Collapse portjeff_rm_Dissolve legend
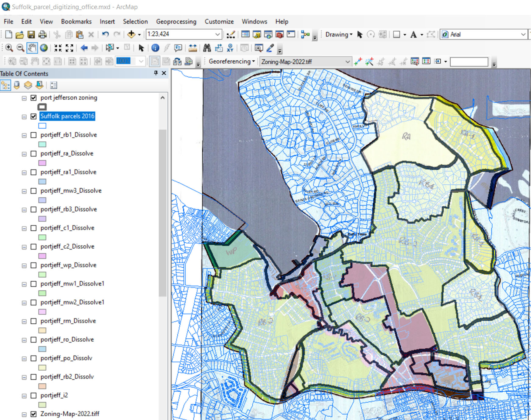Viewport: 531px width, 420px height. [x=24, y=321]
